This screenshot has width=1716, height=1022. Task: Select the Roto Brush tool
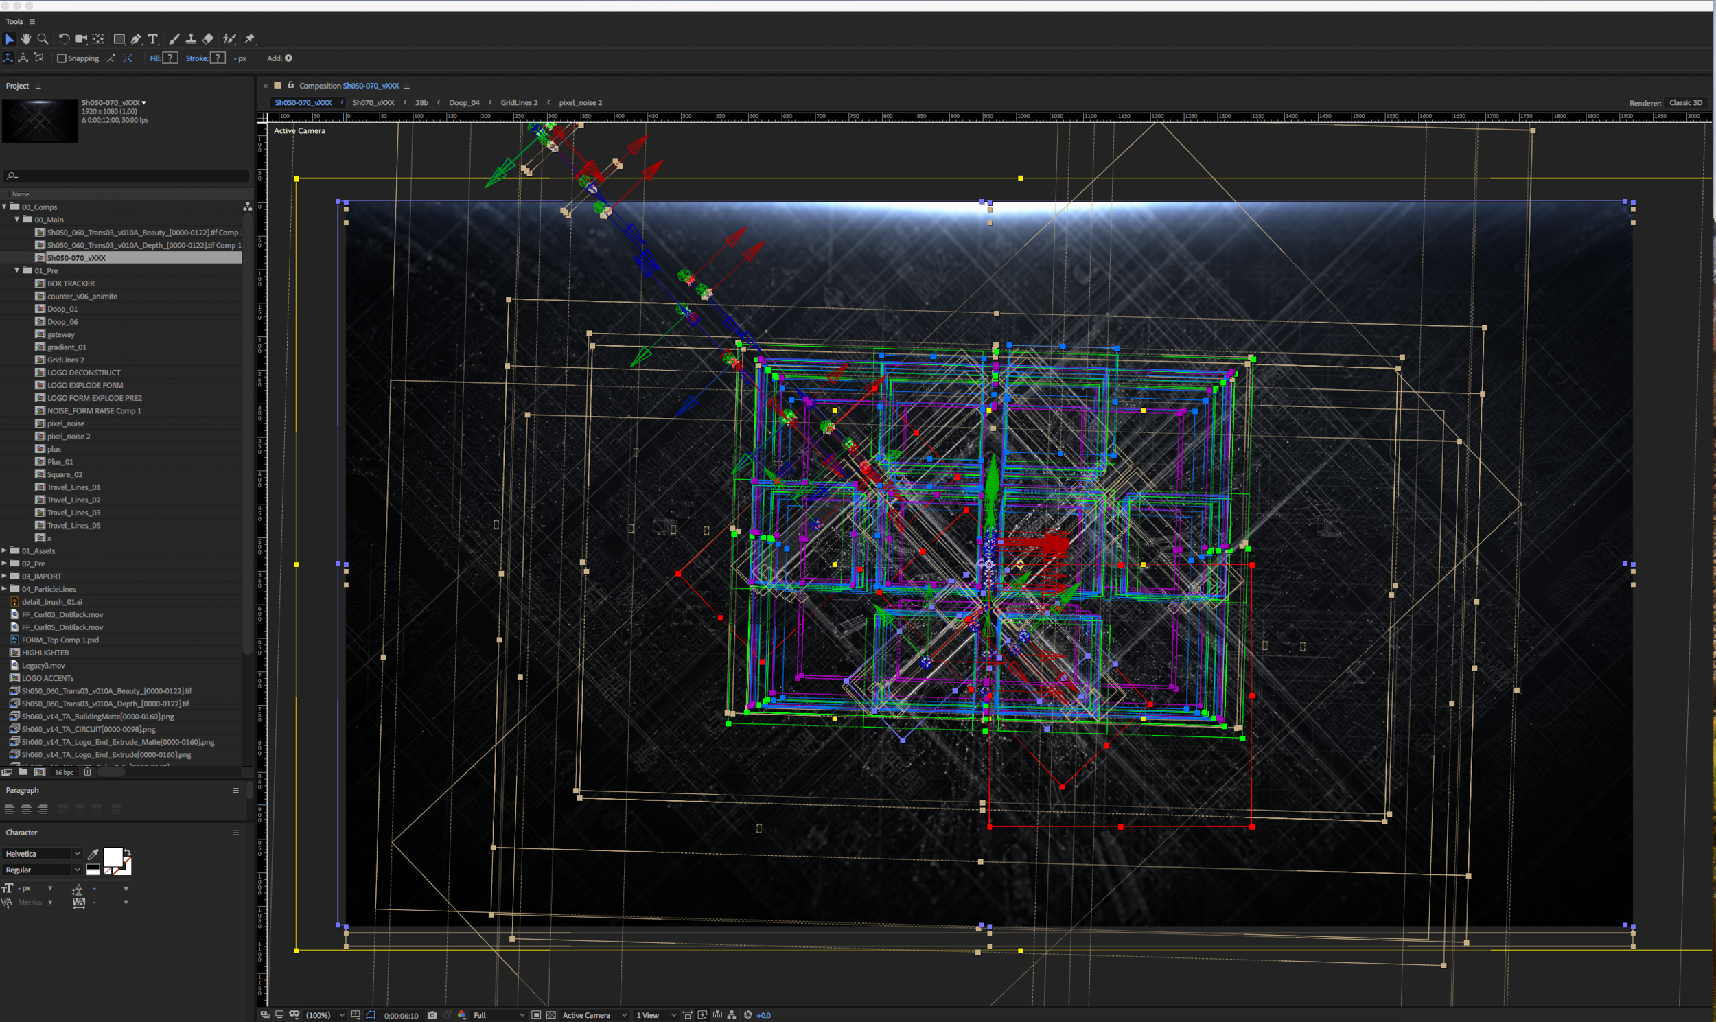coord(229,39)
